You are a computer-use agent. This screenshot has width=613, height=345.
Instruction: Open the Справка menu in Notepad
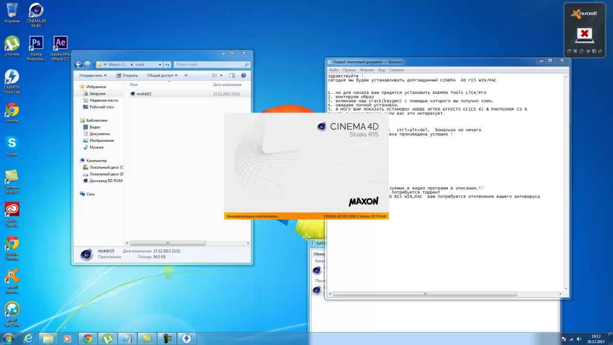pos(397,70)
